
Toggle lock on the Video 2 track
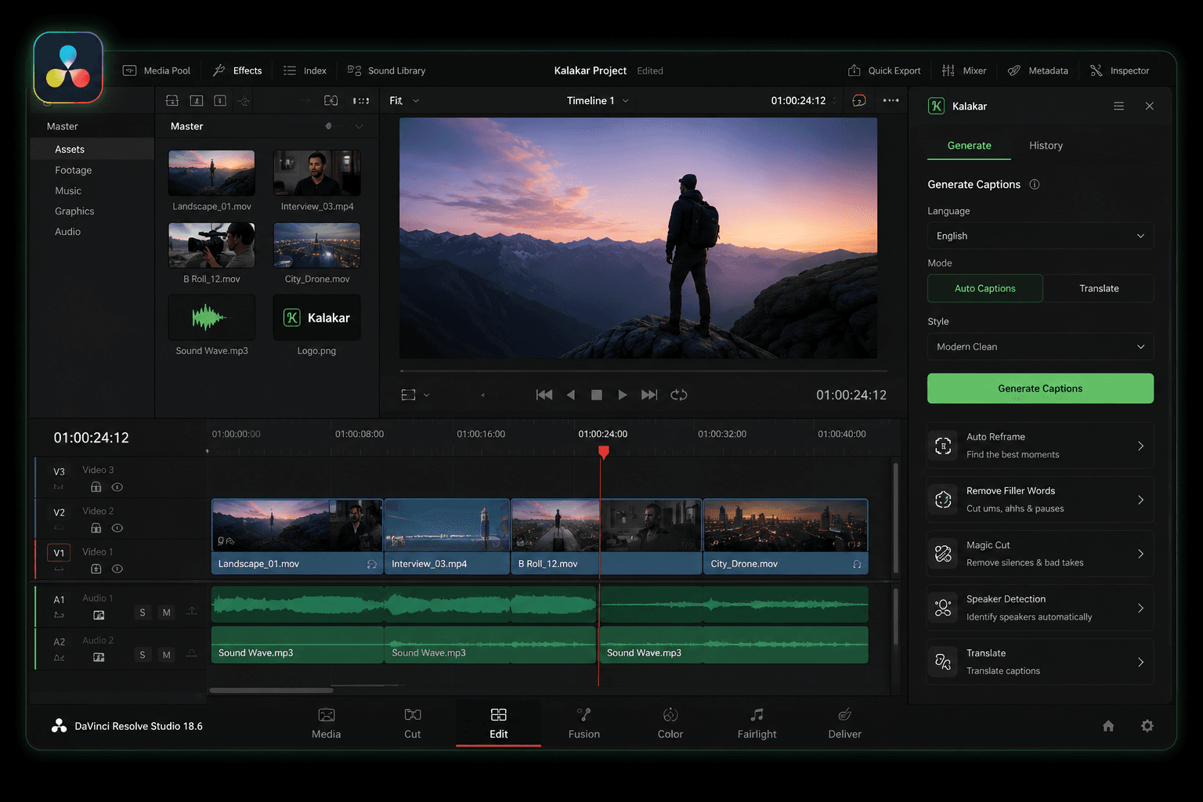click(x=96, y=528)
